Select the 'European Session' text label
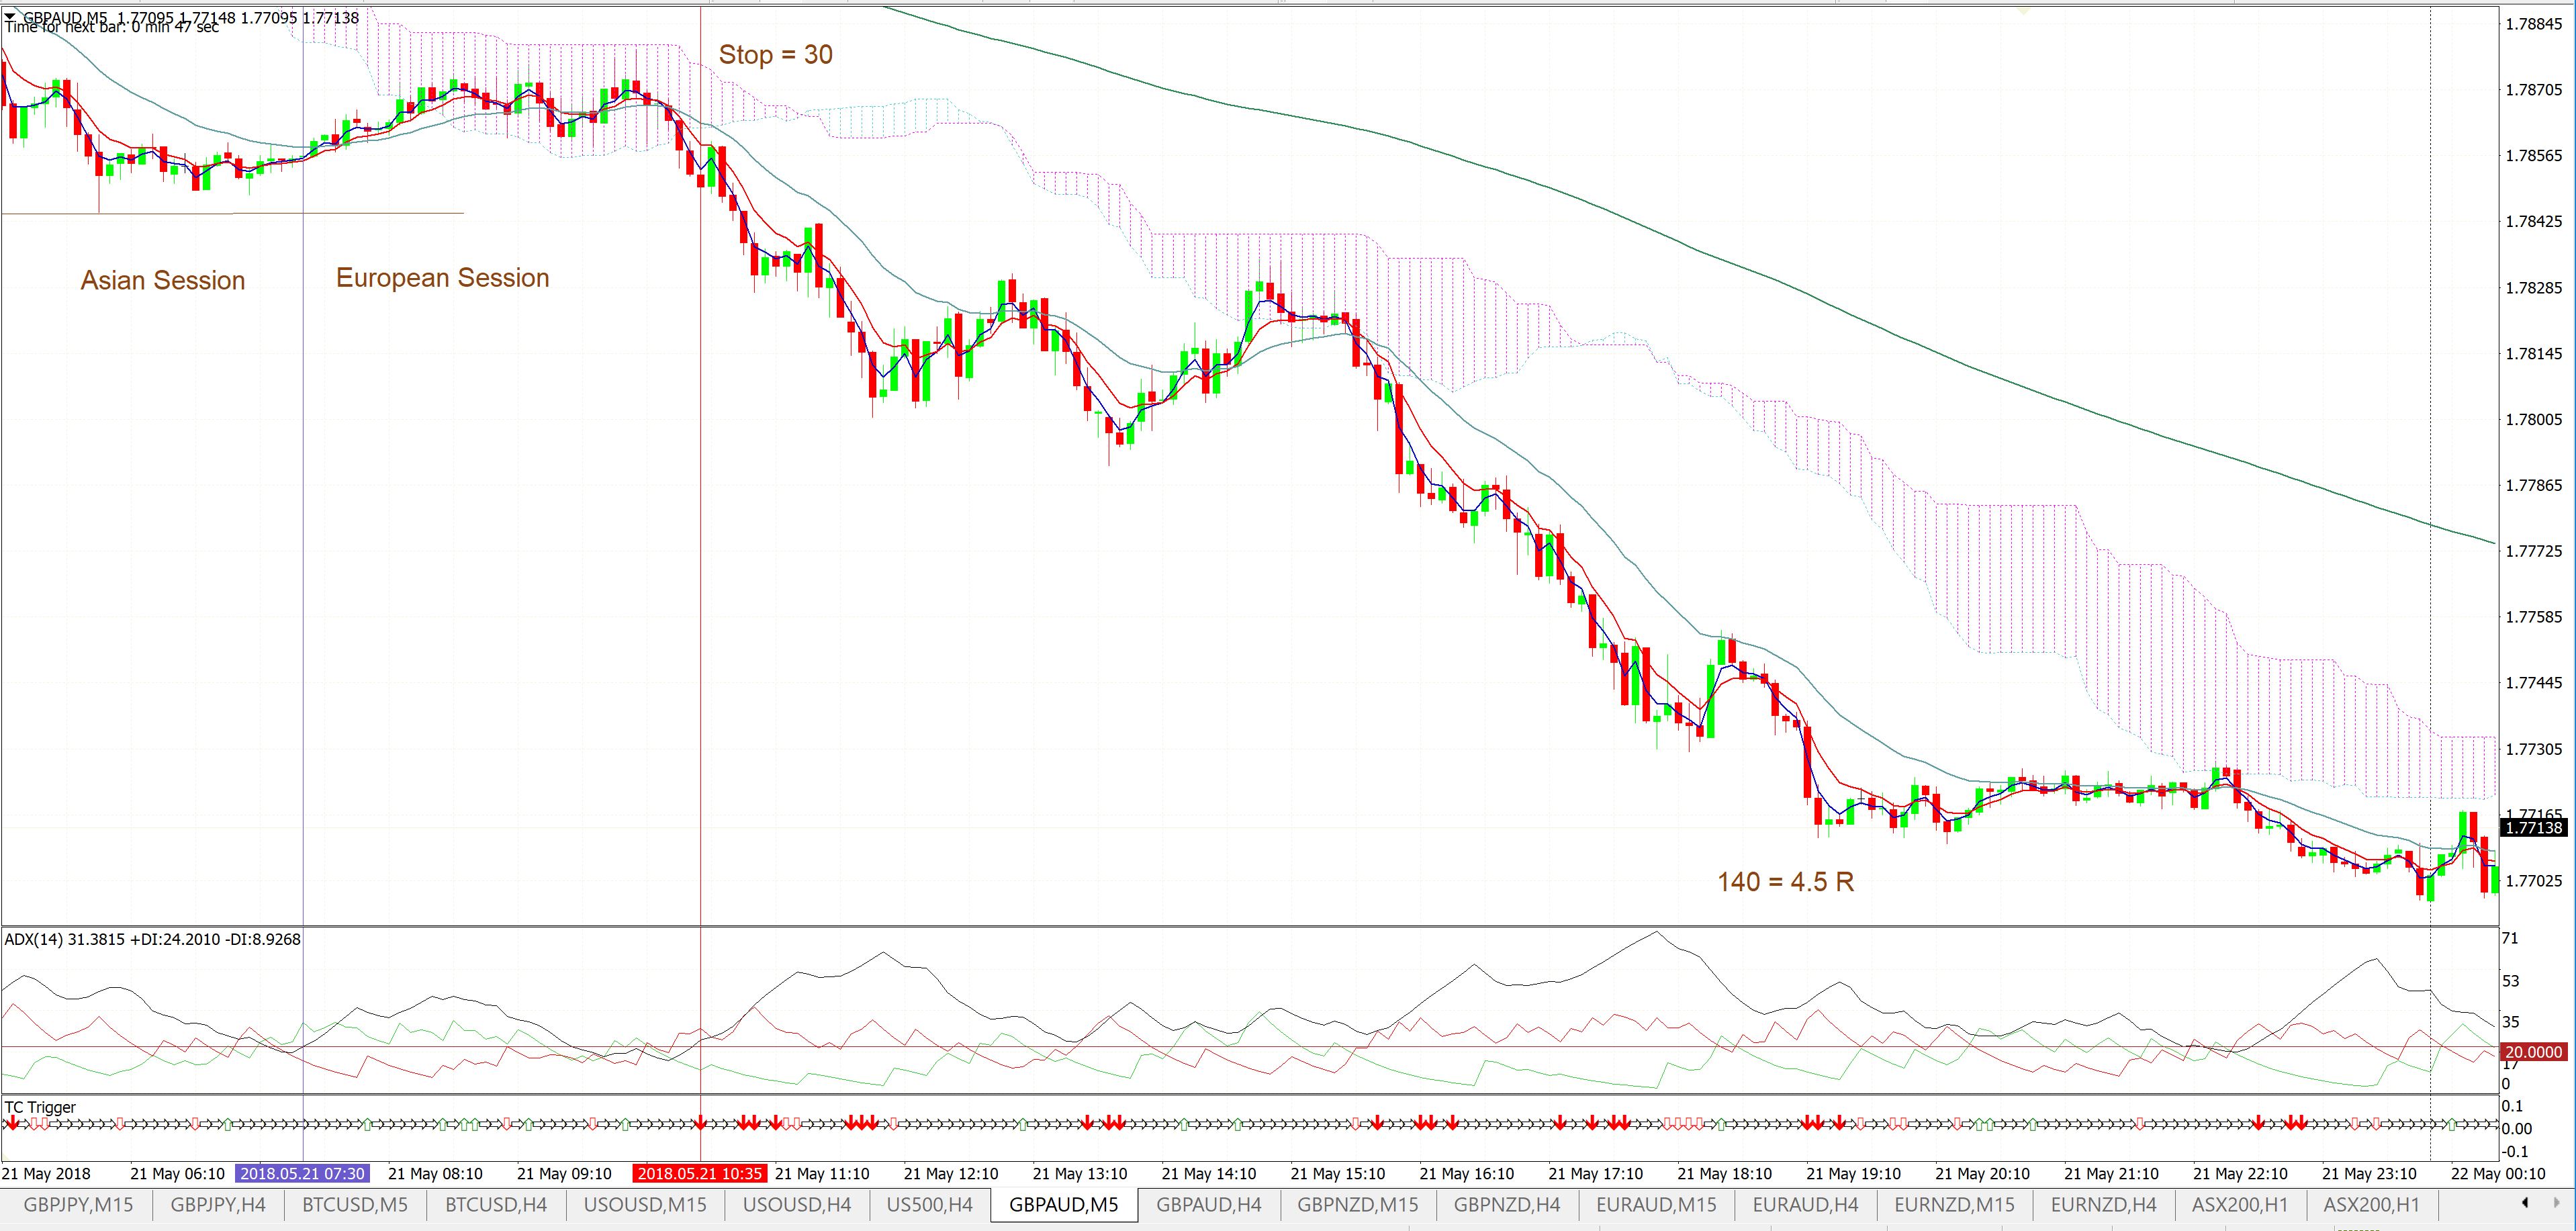This screenshot has width=2576, height=1231. pyautogui.click(x=443, y=277)
